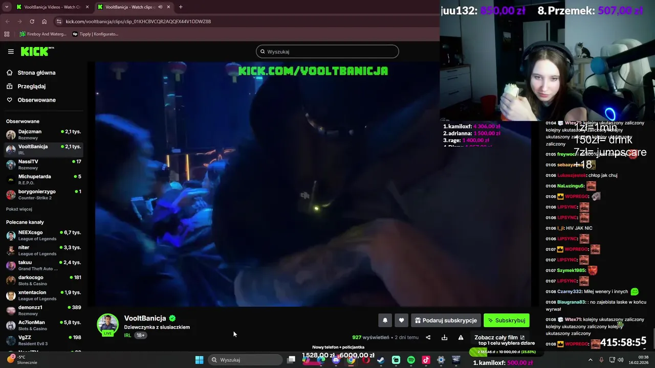The height and width of the screenshot is (368, 655).
Task: Open the browser home page
Action: tap(44, 21)
